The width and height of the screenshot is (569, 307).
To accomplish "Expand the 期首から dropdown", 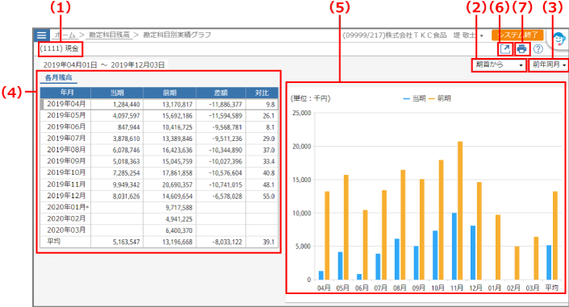I will 499,65.
